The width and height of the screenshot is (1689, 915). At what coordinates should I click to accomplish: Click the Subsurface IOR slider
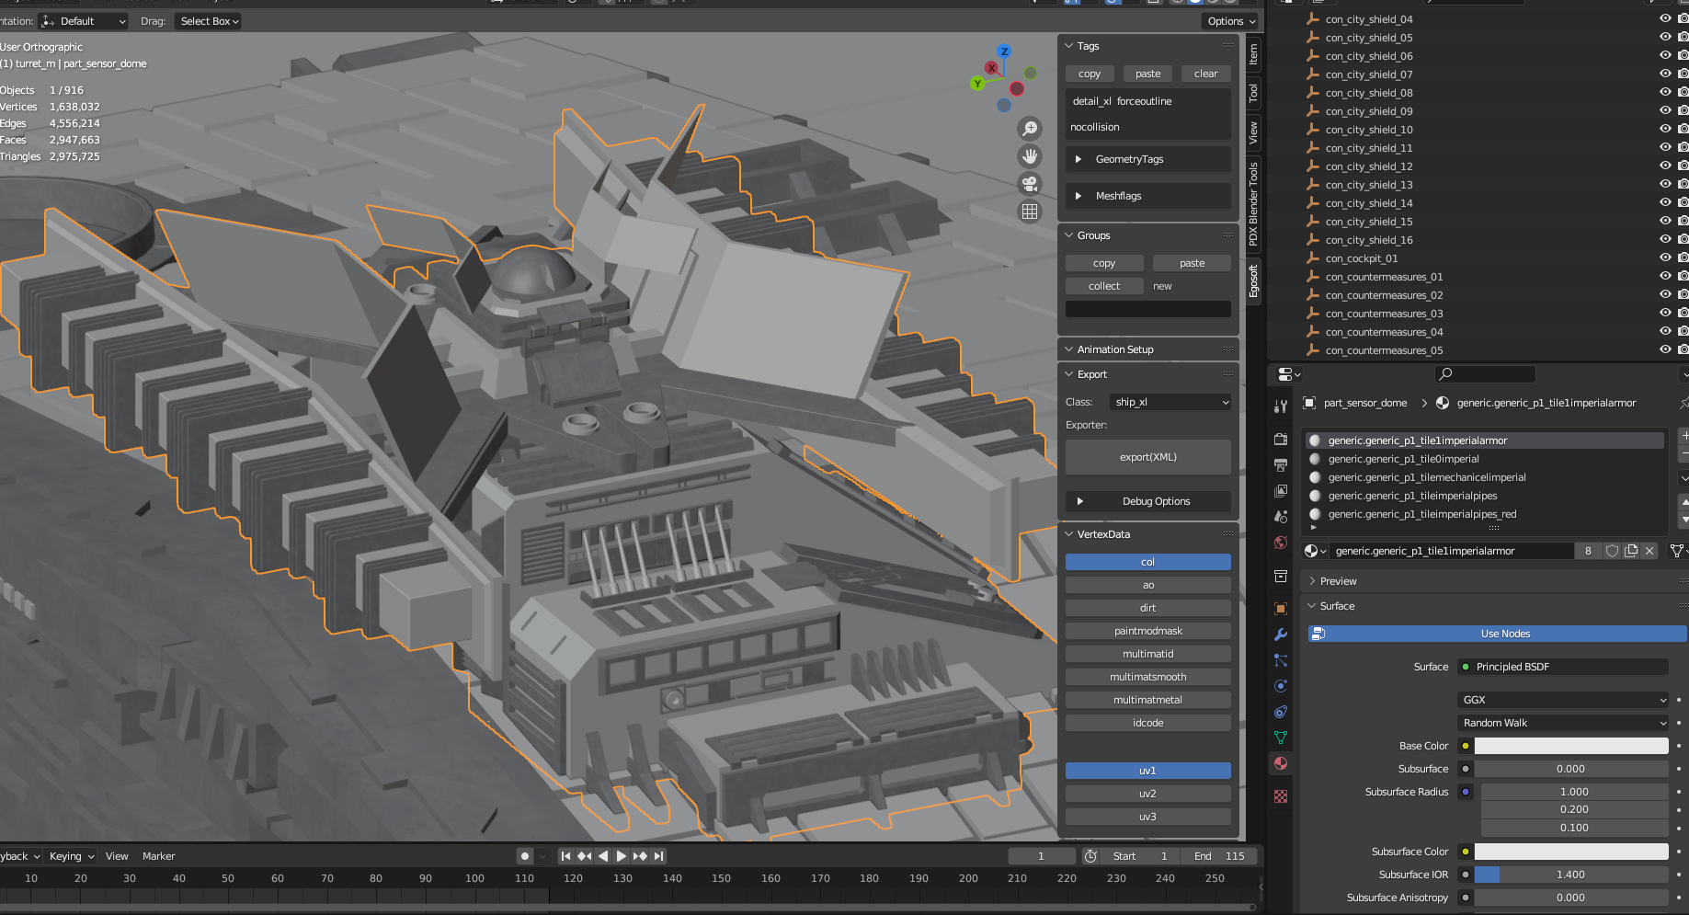1571,875
